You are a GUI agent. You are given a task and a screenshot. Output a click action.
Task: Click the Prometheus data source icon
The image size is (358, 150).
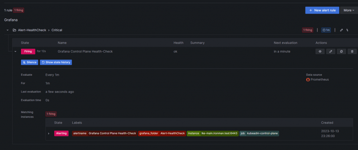click(x=308, y=80)
